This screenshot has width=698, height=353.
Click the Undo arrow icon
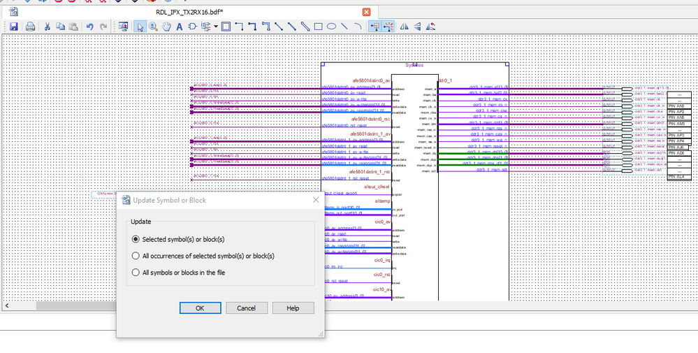click(89, 27)
